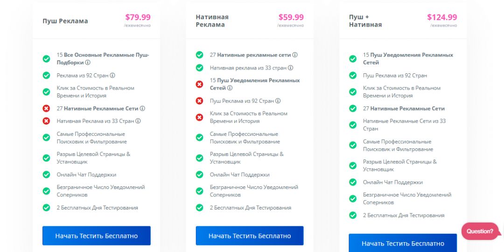Open the pink "Question?" chat bubble
504x252 pixels.
click(x=480, y=231)
